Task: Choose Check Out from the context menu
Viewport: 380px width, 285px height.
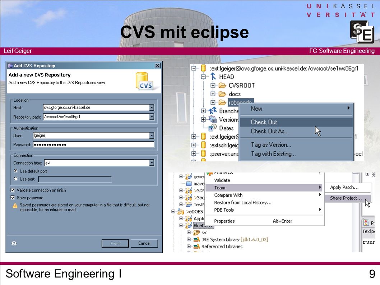Action: tap(296, 122)
